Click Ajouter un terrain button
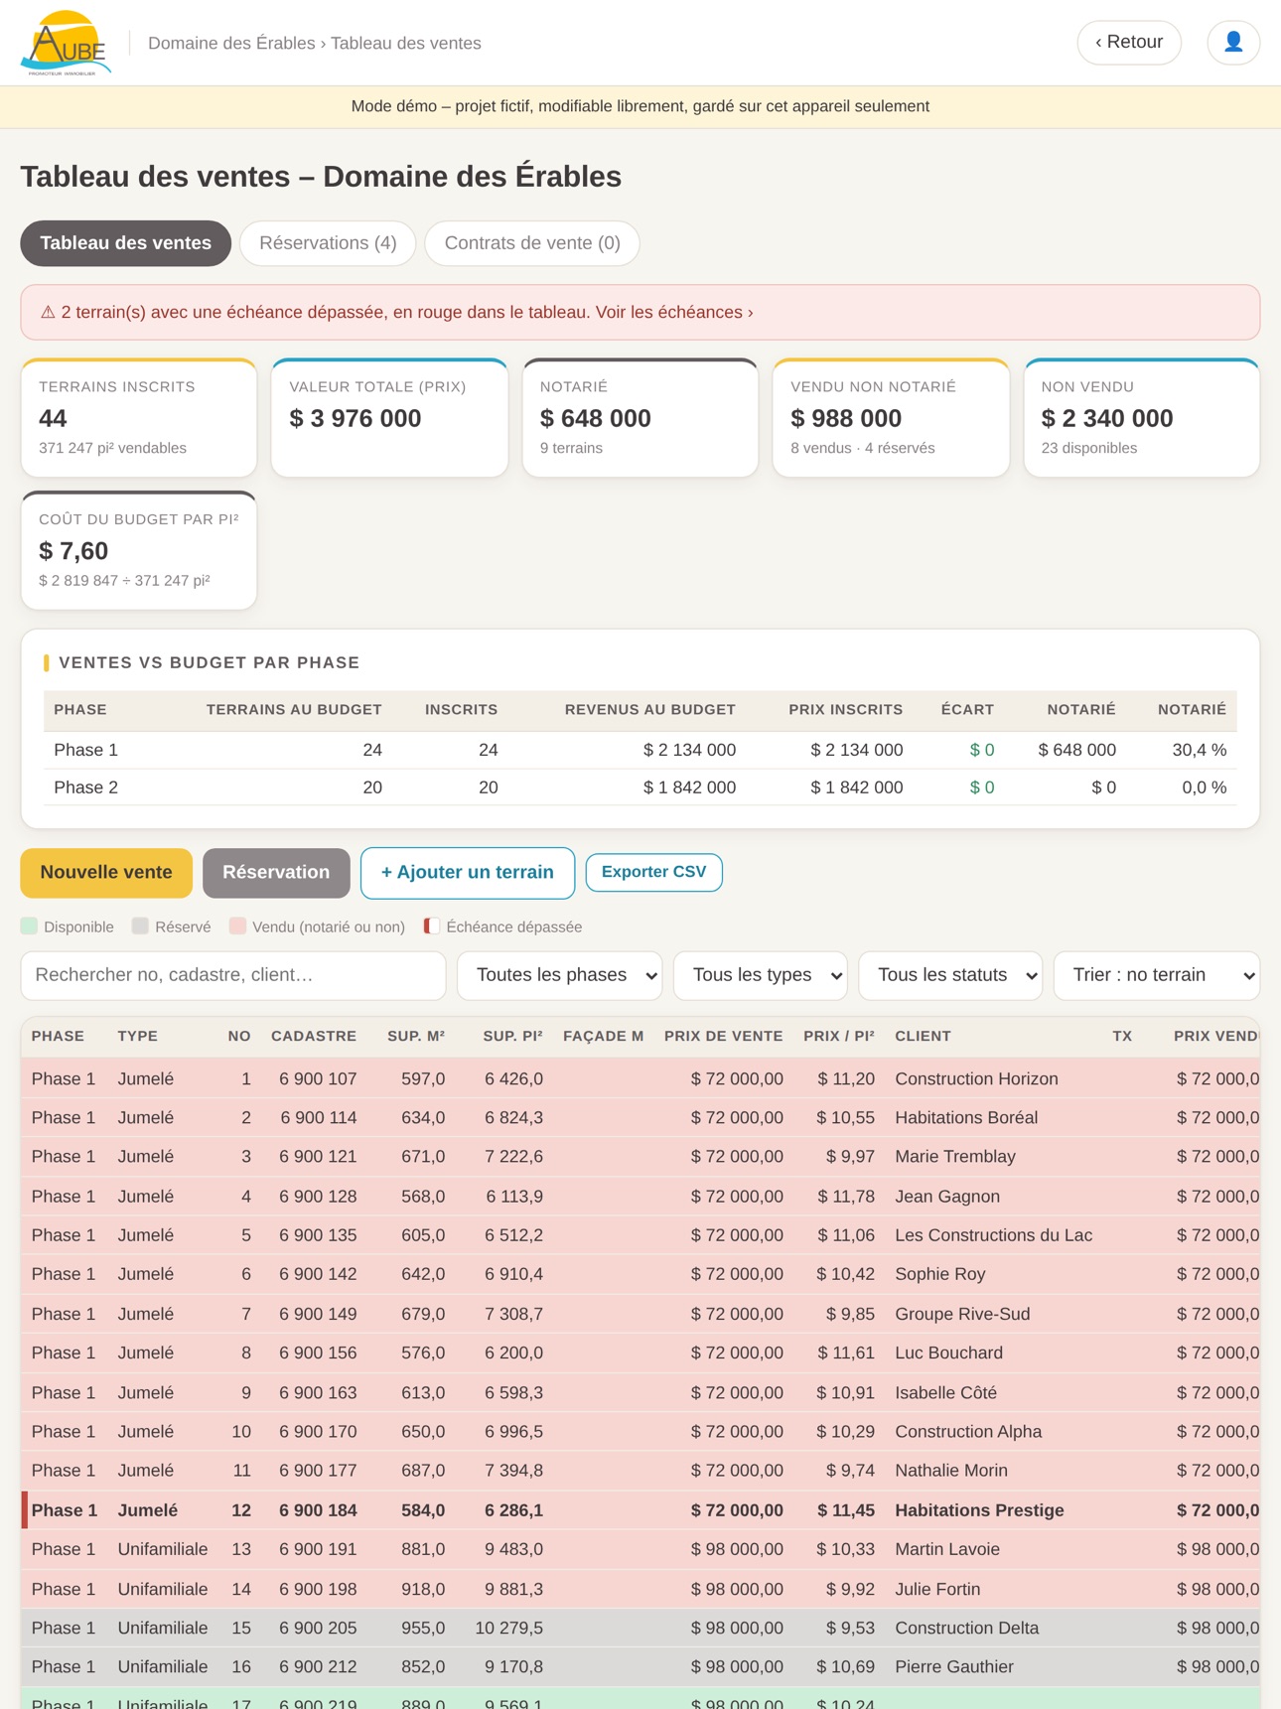Viewport: 1281px width, 1709px height. 468,873
